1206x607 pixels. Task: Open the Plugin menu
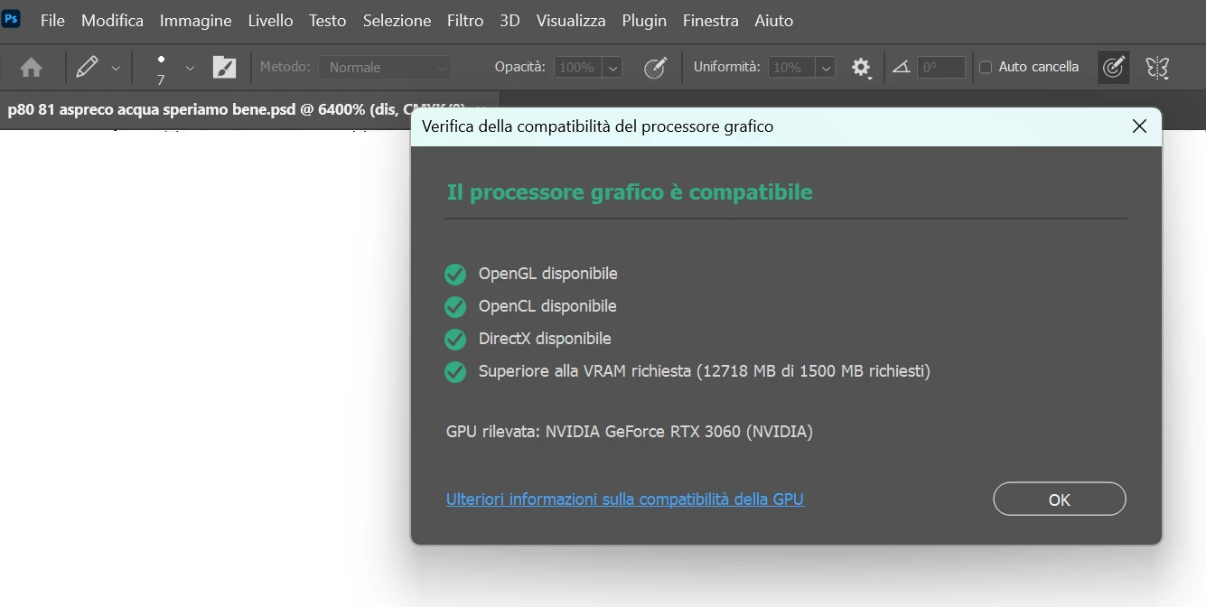644,20
